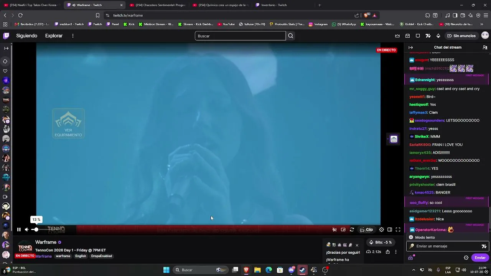Screen dimensions: 491x276
Task: Open Twitch whispers speech-bubble icon
Action: 418,36
